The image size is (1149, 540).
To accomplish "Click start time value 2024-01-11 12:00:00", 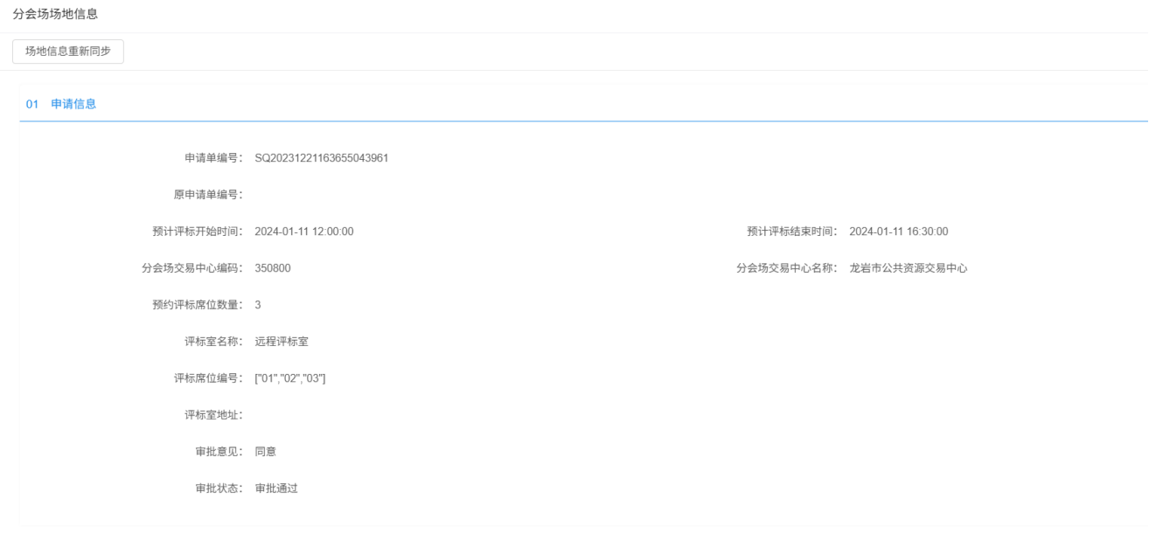I will [x=303, y=232].
